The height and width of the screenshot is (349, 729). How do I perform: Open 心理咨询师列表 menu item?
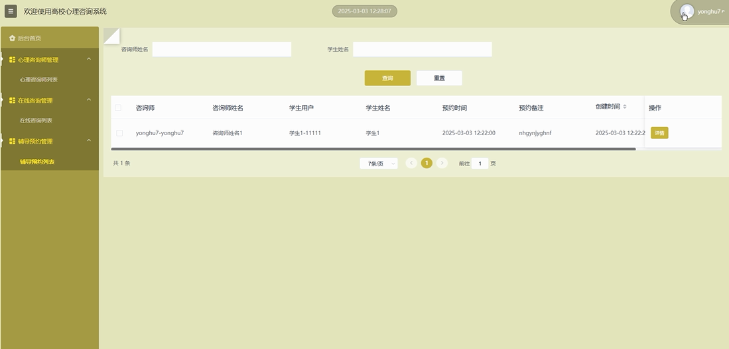(x=38, y=80)
